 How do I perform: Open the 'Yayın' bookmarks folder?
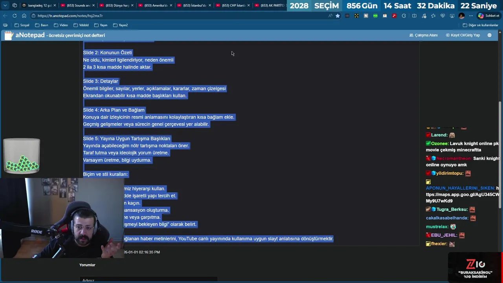[101, 25]
